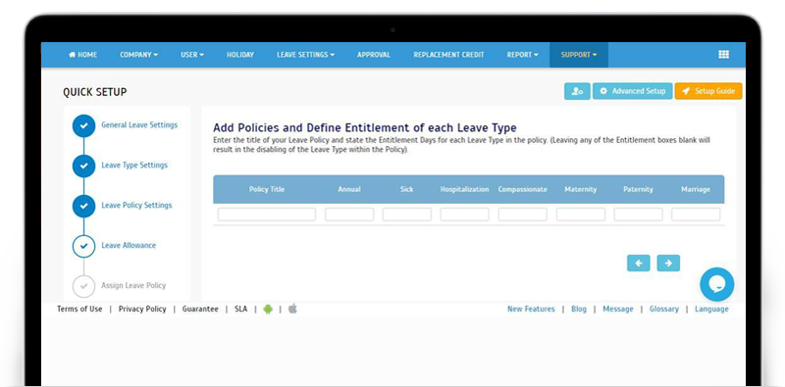Click the Policy Title input field
785x387 pixels.
[x=267, y=215]
